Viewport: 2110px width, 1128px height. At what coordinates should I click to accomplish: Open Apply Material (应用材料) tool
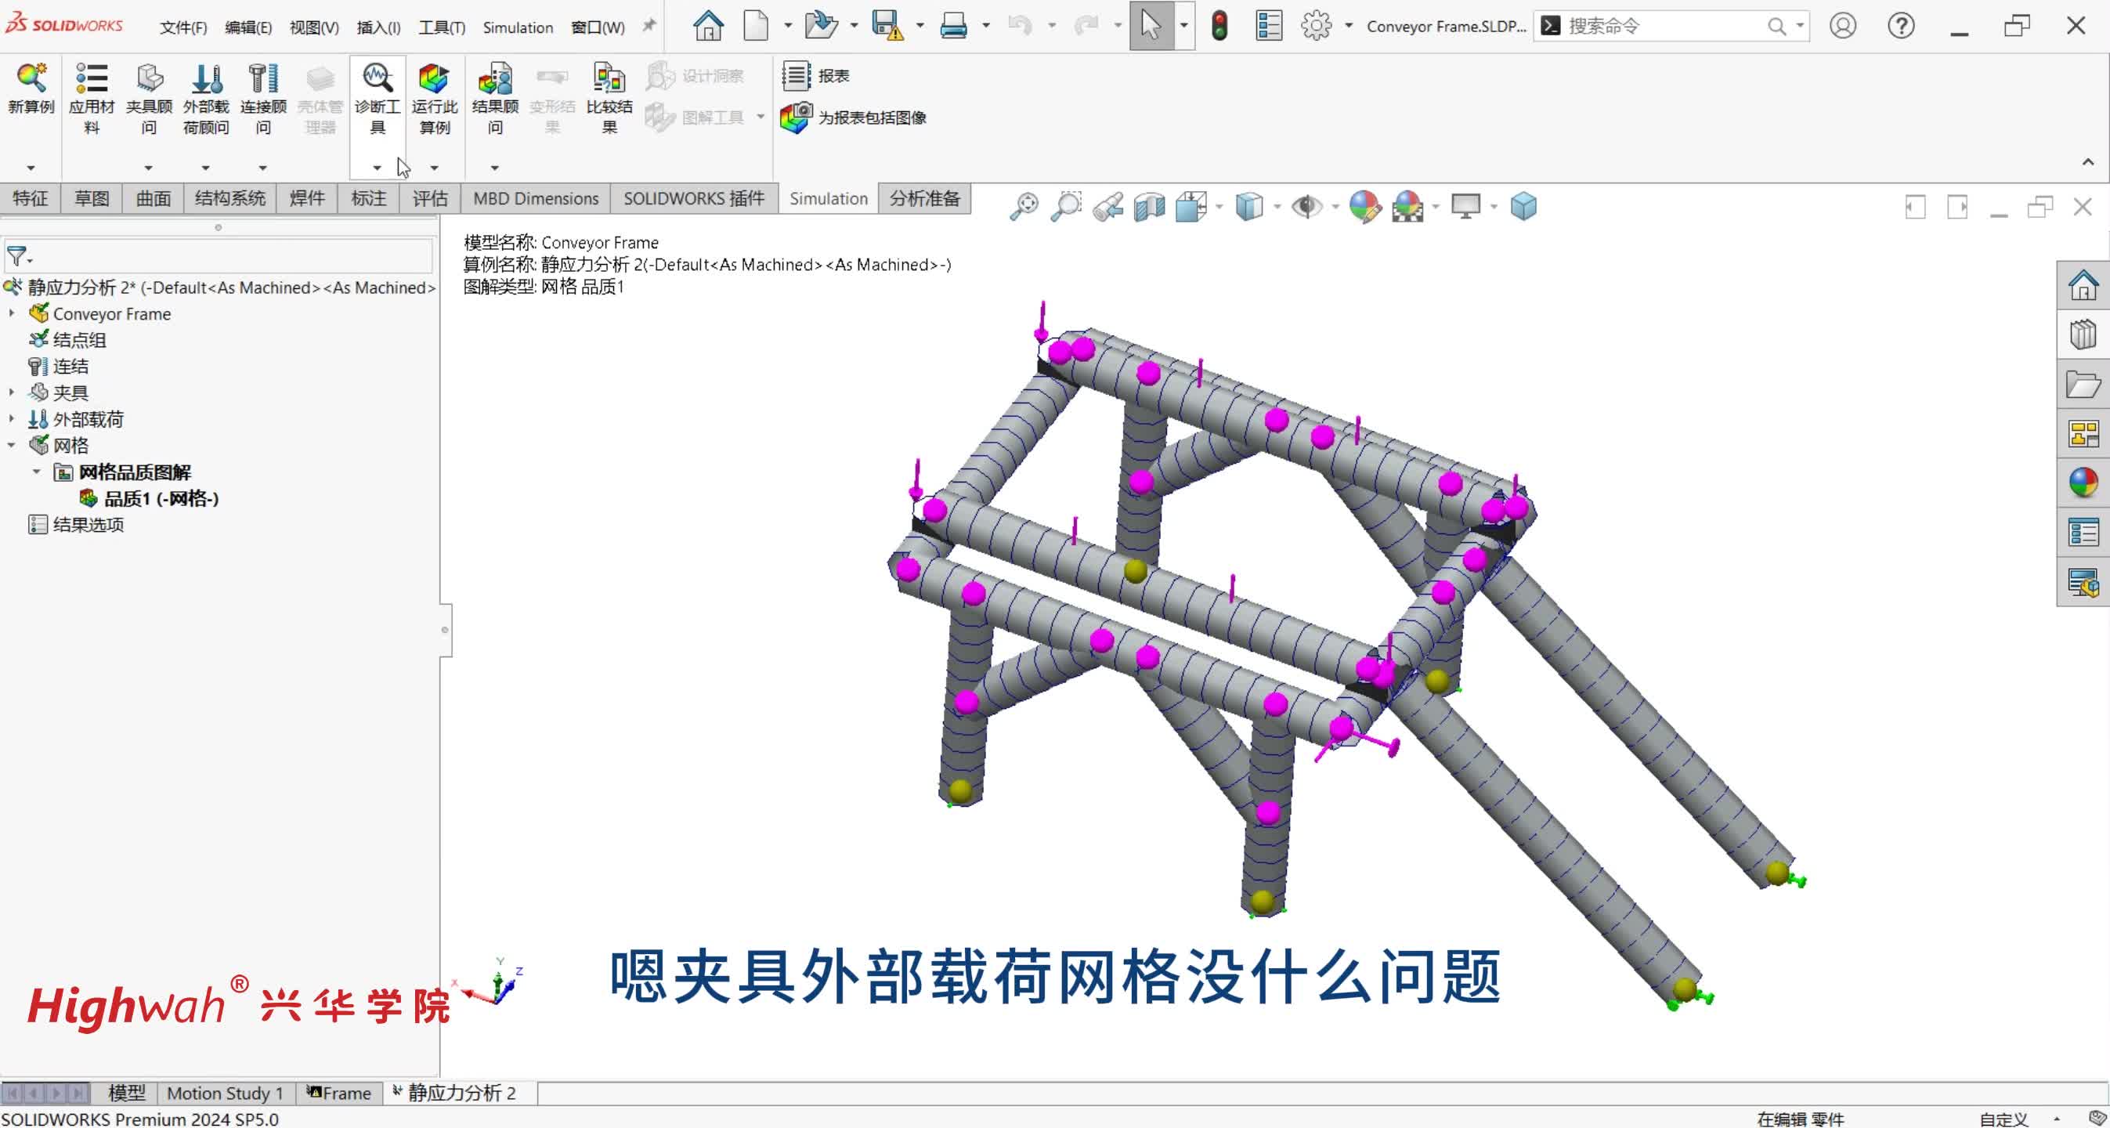coord(91,79)
